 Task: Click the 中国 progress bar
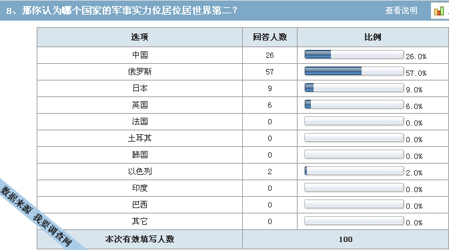(x=354, y=55)
